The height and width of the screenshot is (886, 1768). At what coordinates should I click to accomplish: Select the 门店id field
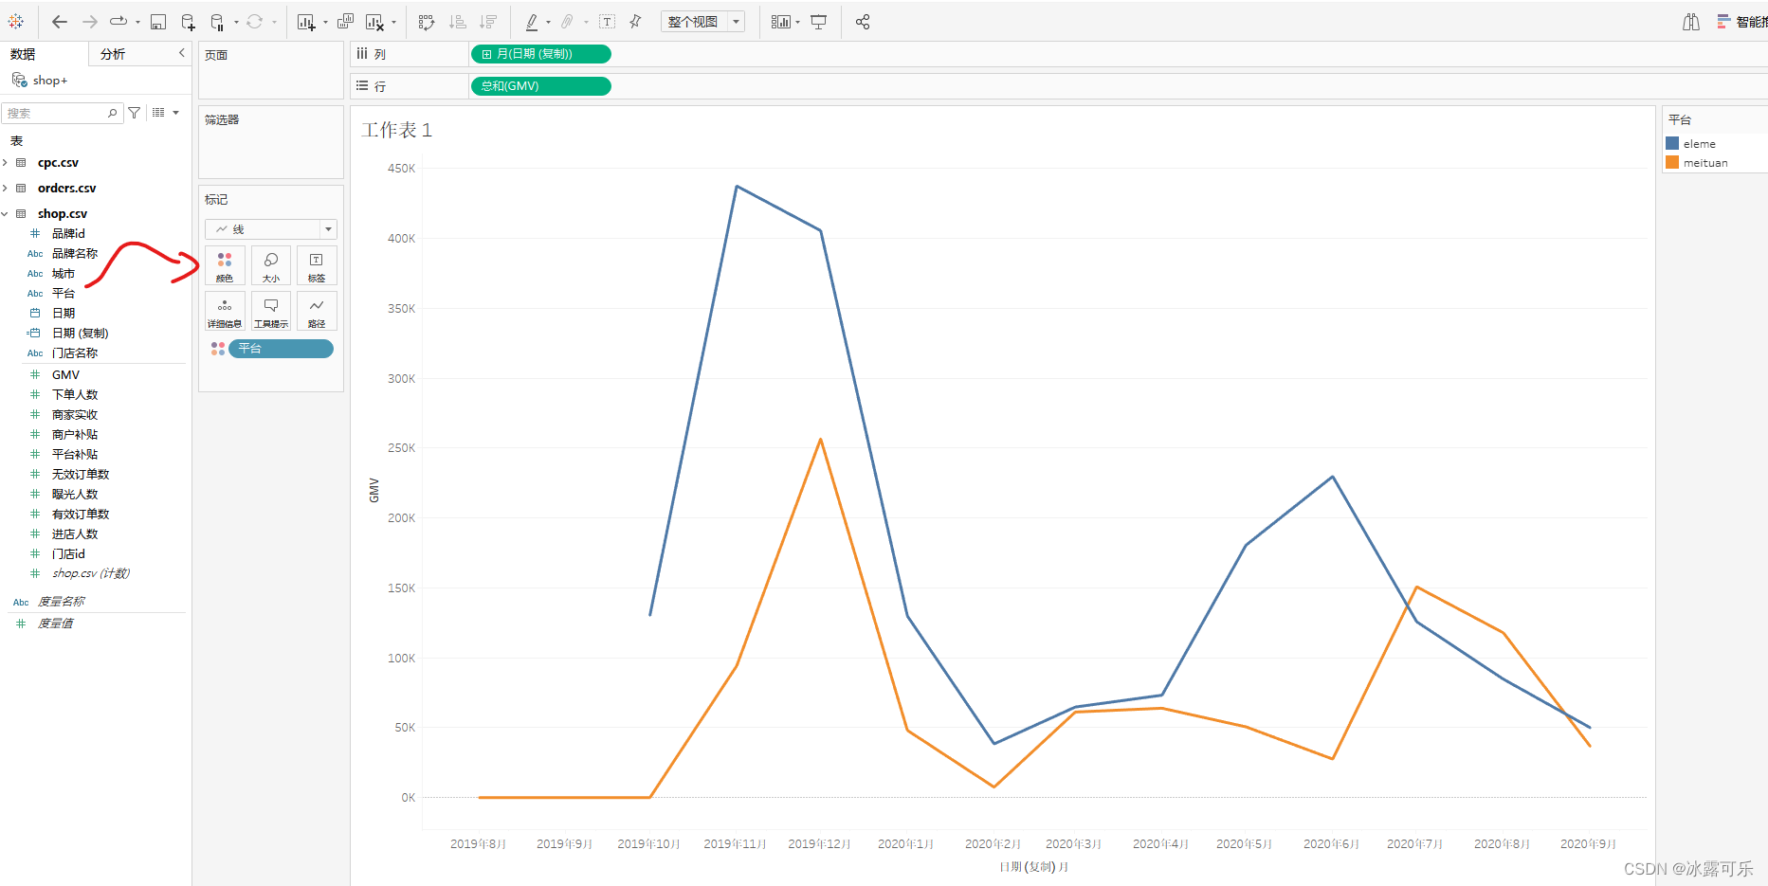point(68,554)
